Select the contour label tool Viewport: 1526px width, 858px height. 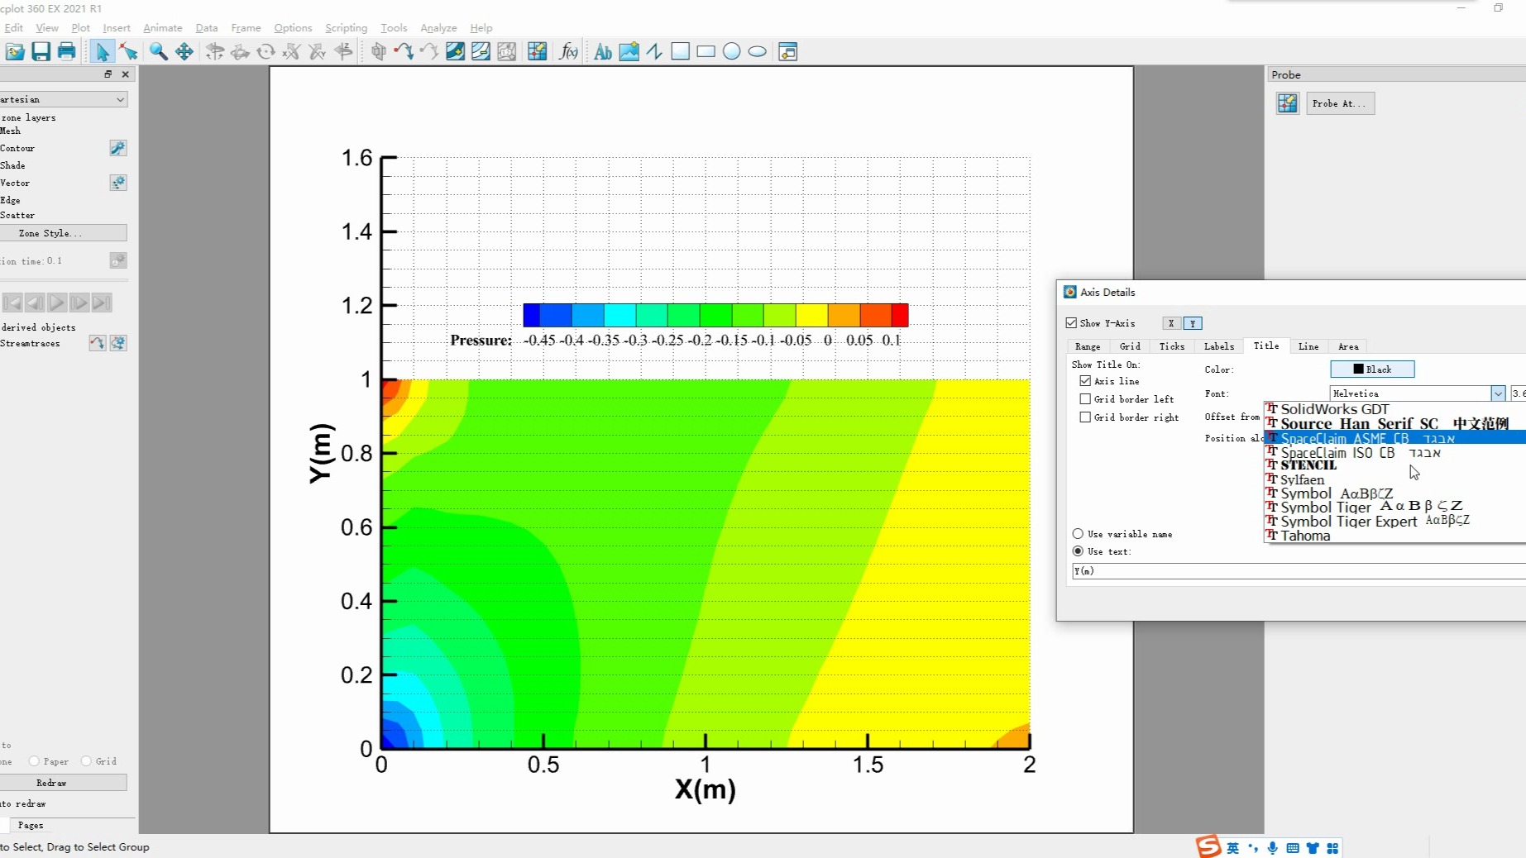[506, 52]
